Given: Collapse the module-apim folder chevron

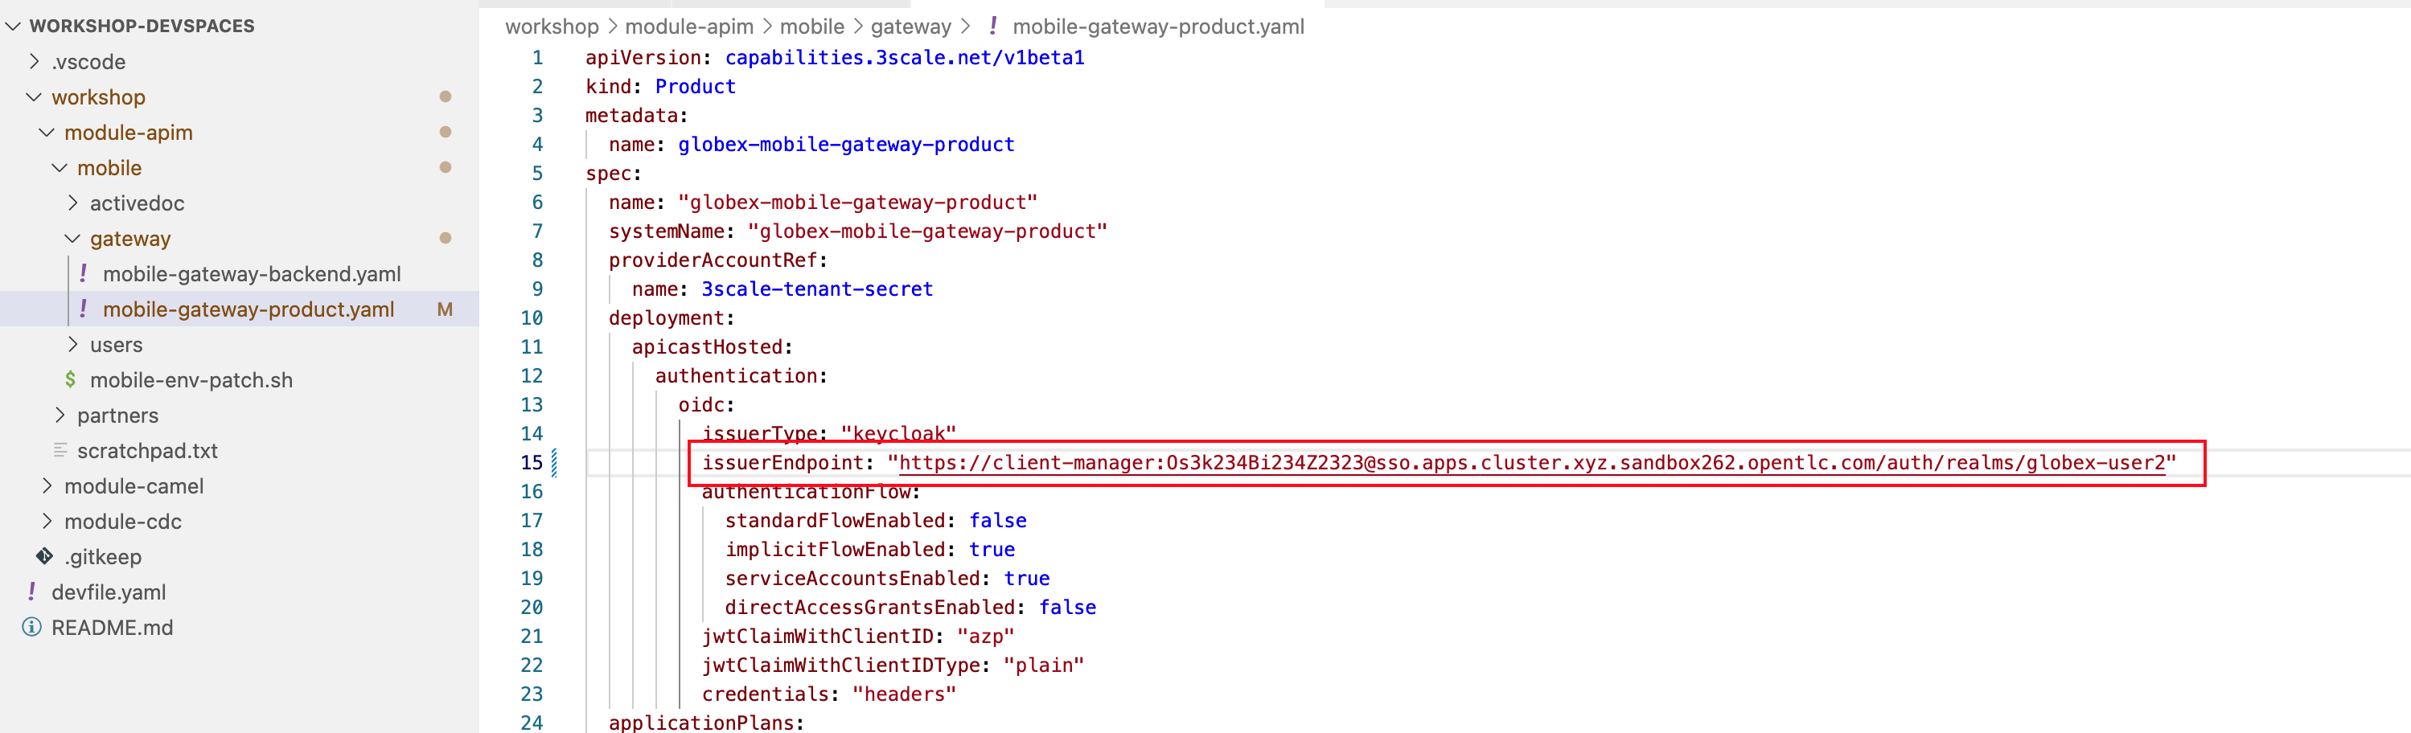Looking at the screenshot, I should (x=47, y=133).
